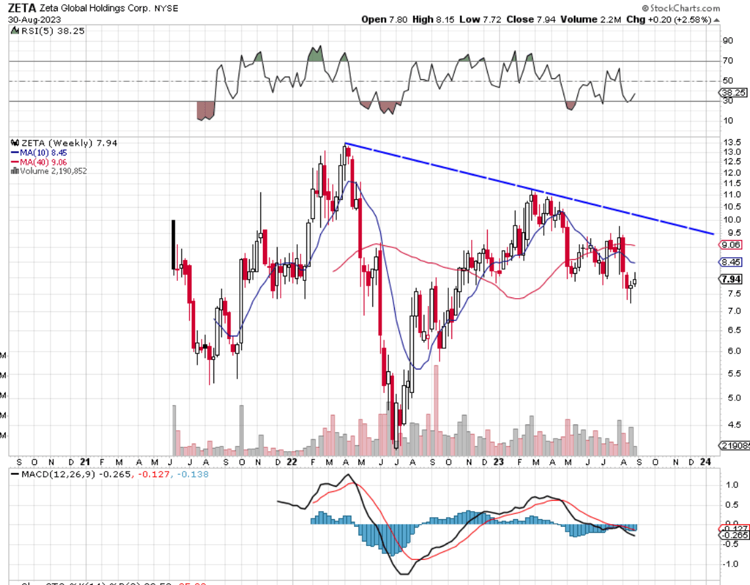750x585 pixels.
Task: Click the 9.06 price tag on price axis
Action: tap(731, 245)
